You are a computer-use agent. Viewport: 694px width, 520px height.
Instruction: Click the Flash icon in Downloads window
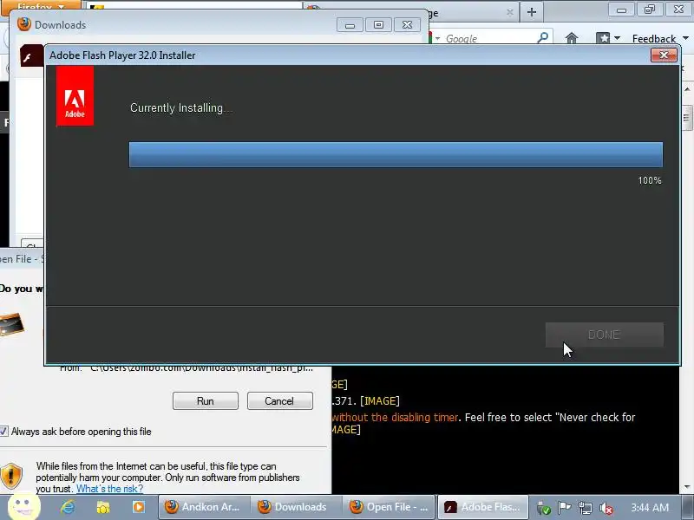(x=31, y=56)
